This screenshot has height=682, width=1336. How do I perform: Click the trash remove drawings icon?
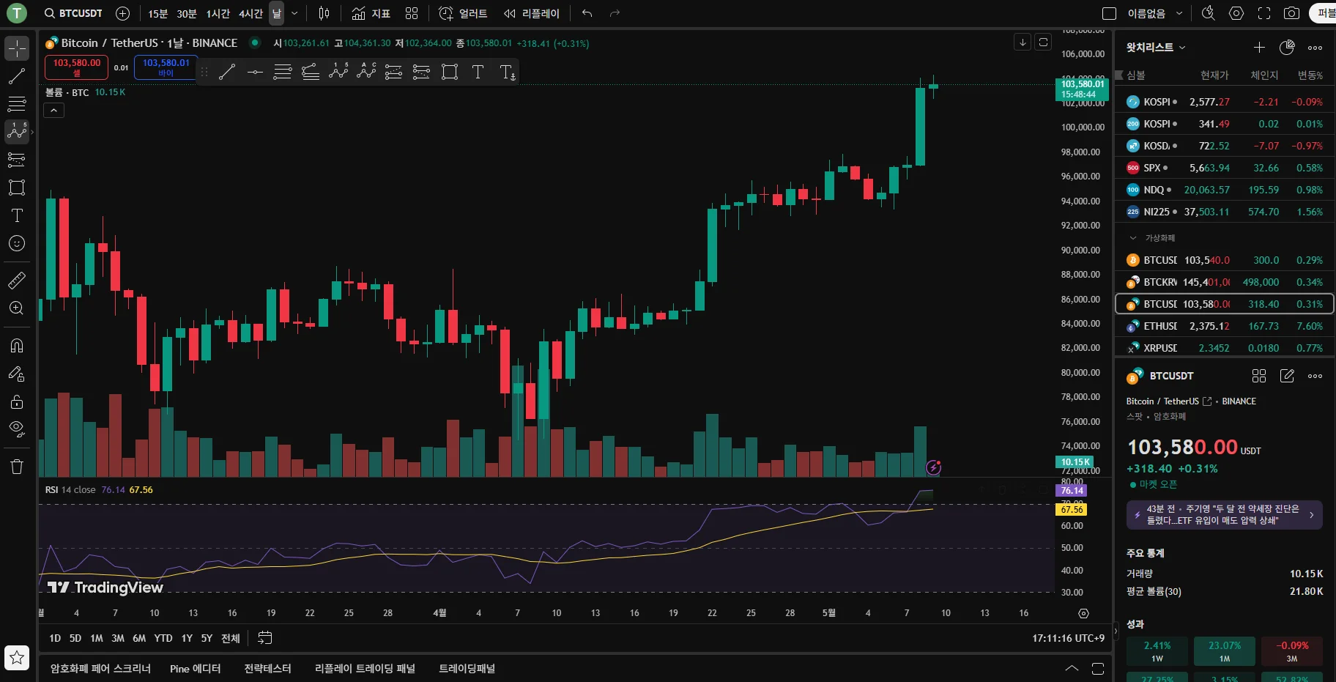coord(16,467)
